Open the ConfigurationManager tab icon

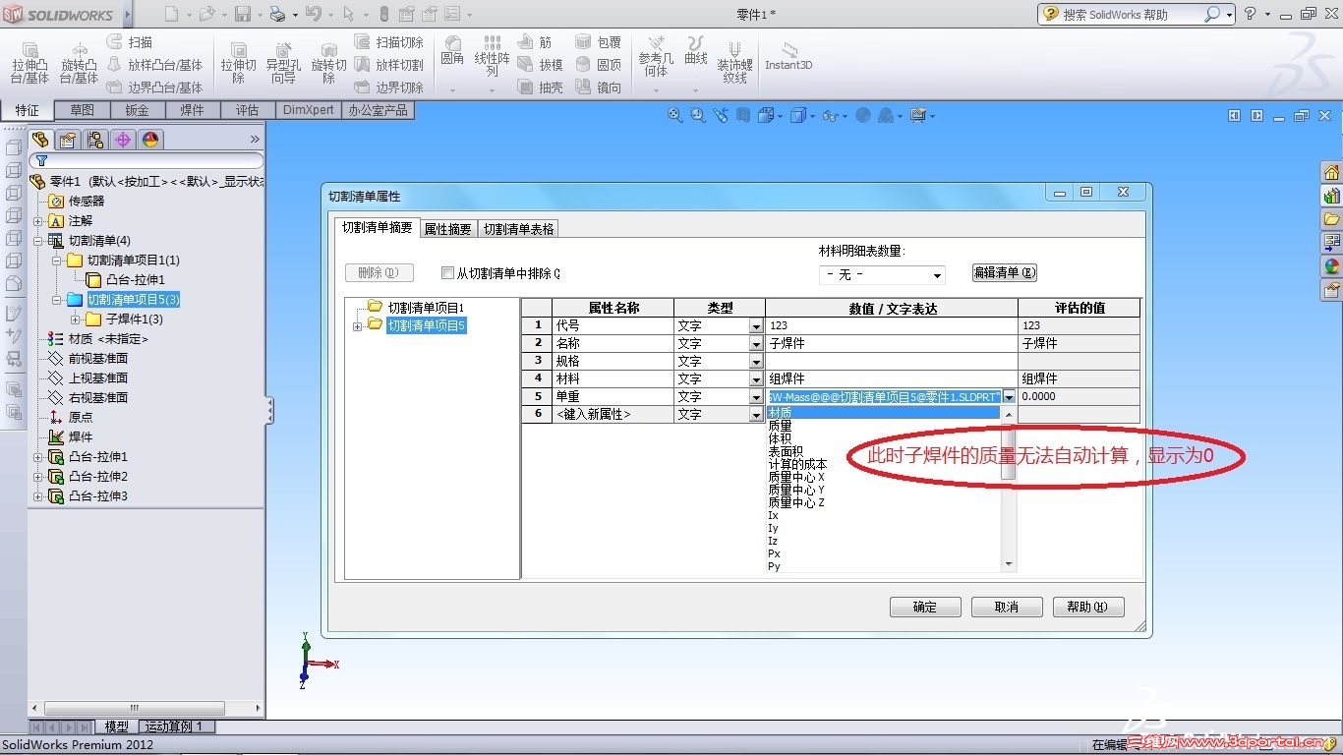coord(95,140)
